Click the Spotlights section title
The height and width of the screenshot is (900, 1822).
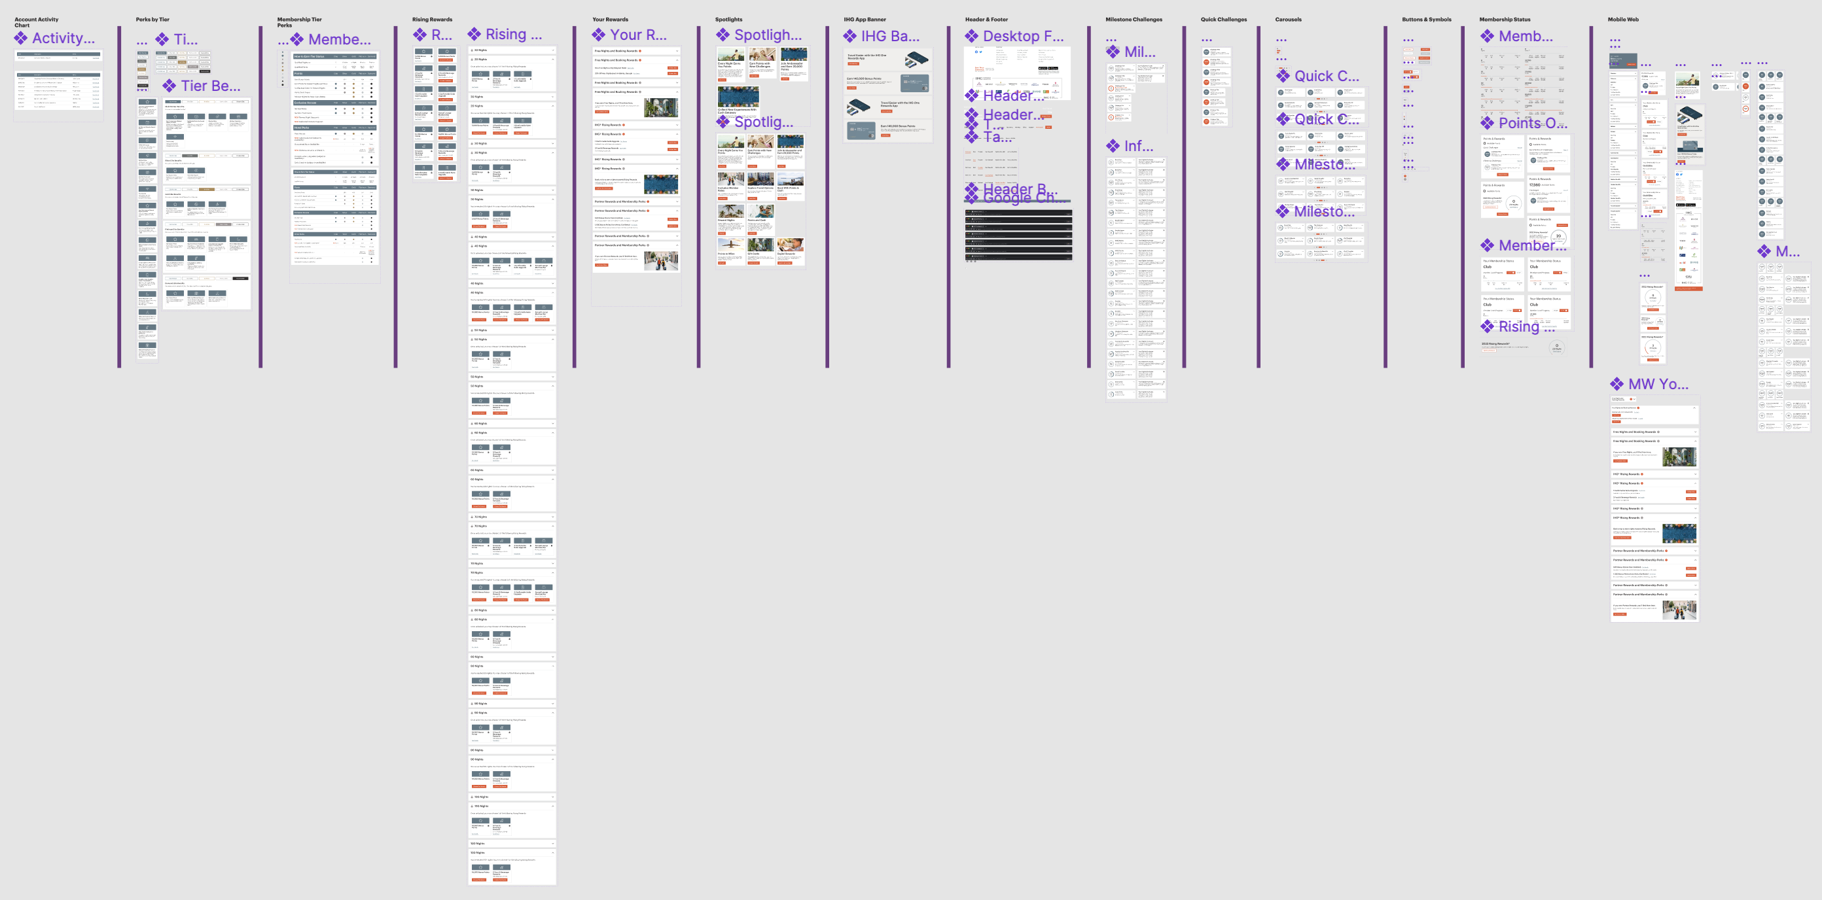728,20
